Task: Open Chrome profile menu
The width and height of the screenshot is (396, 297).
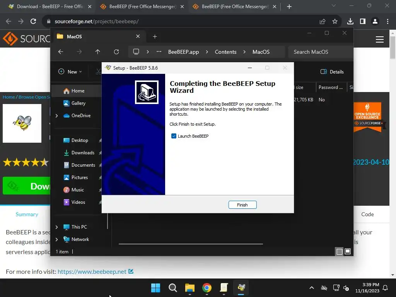Action: 375,22
